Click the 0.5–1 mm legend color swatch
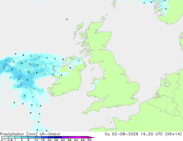 (x=12, y=137)
